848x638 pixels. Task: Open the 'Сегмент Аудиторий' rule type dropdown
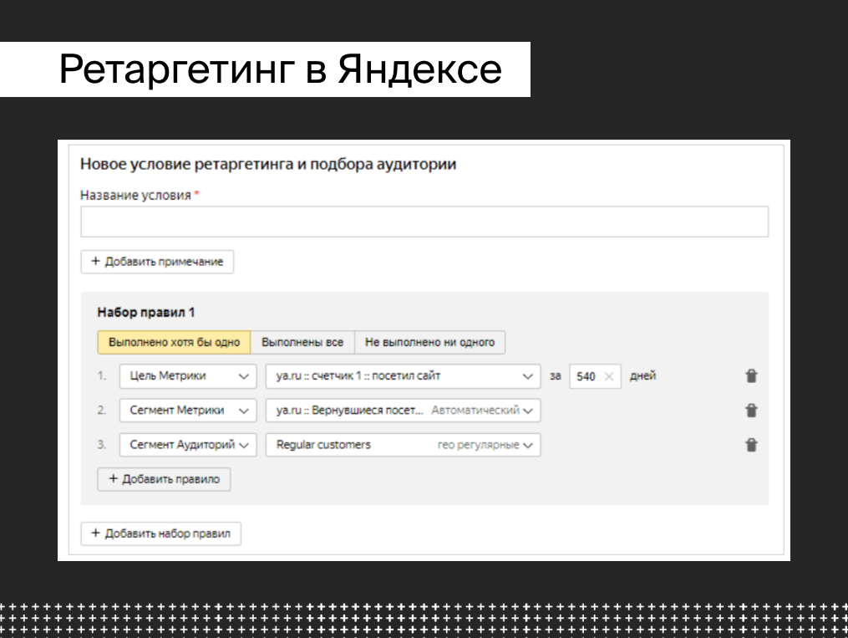188,445
